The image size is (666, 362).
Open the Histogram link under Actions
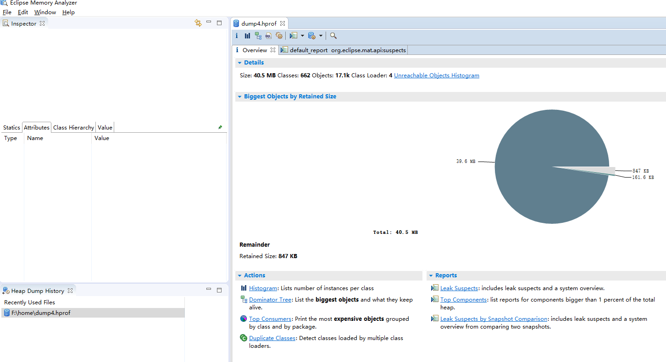pos(263,288)
